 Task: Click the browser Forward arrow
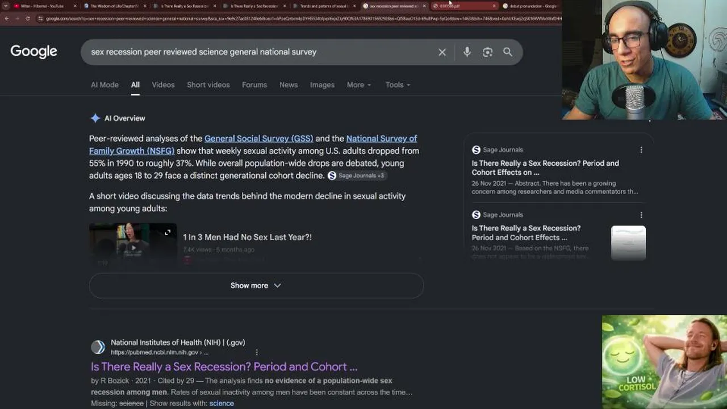click(17, 18)
